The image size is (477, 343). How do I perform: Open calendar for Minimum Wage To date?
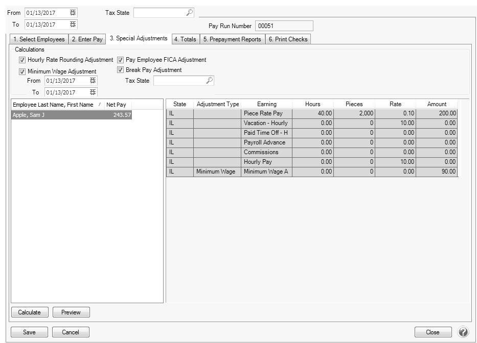[93, 92]
